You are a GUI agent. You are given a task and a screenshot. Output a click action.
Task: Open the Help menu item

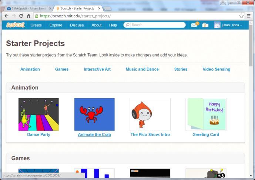(113, 25)
